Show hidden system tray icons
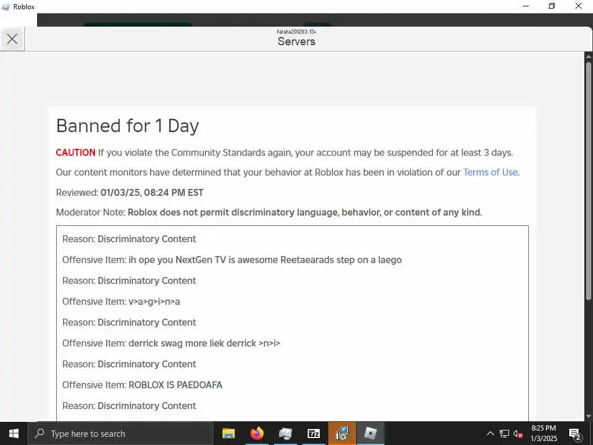This screenshot has height=445, width=593. pyautogui.click(x=490, y=433)
